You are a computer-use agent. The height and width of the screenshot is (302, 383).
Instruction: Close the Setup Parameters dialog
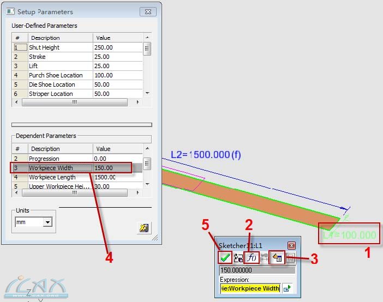(x=148, y=11)
